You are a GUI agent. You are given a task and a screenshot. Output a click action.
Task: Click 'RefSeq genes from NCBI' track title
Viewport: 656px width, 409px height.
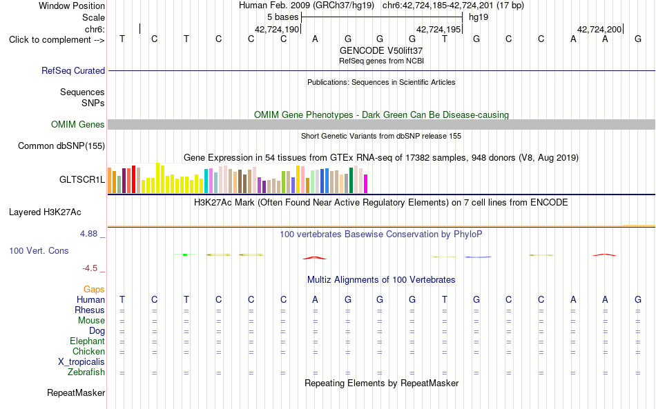[x=381, y=61]
